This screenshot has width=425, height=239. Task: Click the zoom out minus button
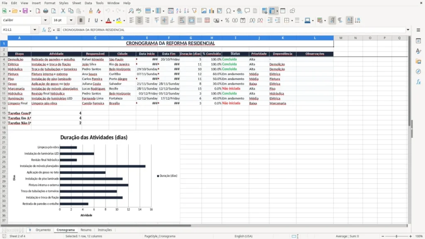coord(383,236)
